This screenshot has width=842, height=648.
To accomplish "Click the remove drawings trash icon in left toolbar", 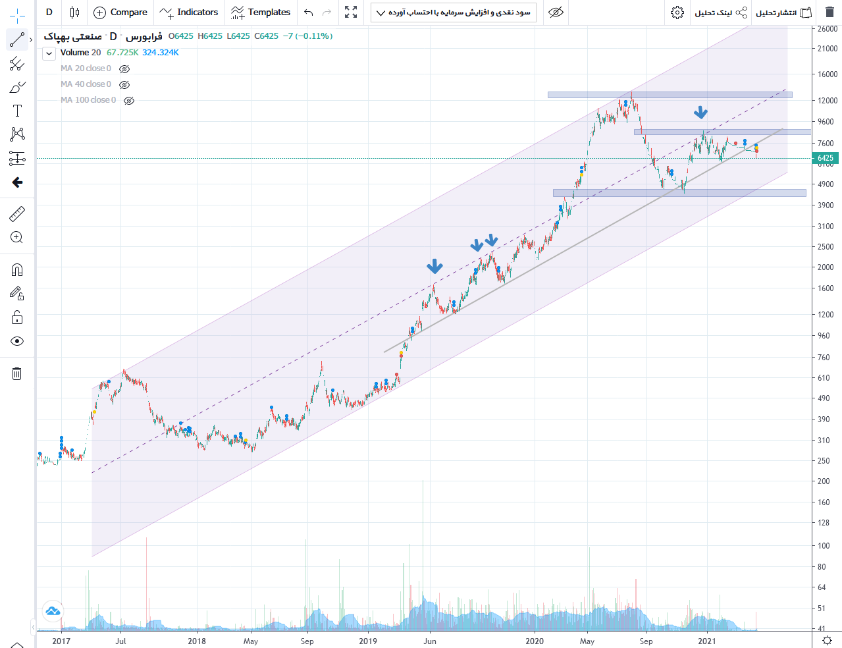I will click(17, 374).
